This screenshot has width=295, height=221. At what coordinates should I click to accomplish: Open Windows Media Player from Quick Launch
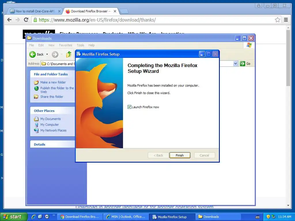(x=47, y=217)
